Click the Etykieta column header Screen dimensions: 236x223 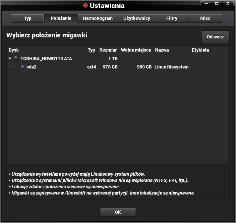[200, 50]
